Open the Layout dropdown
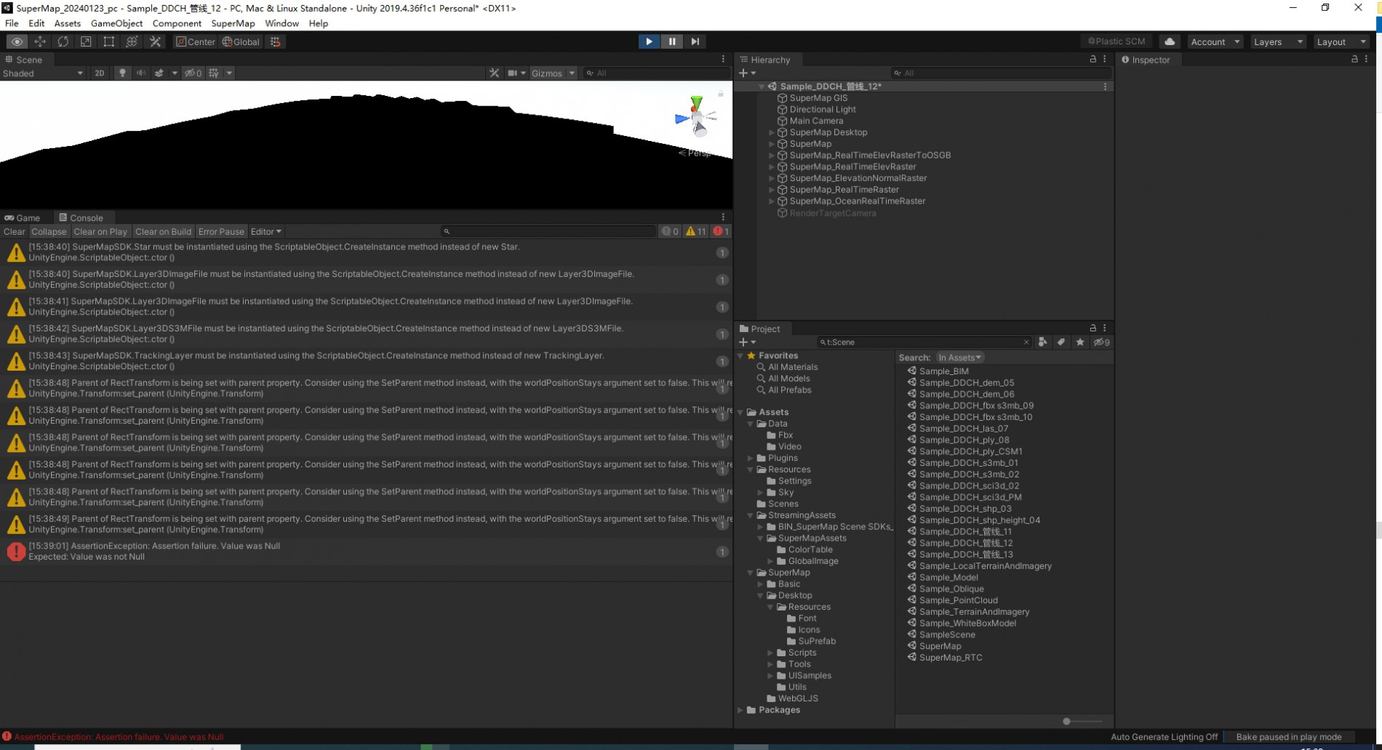Image resolution: width=1382 pixels, height=750 pixels. (x=1341, y=41)
